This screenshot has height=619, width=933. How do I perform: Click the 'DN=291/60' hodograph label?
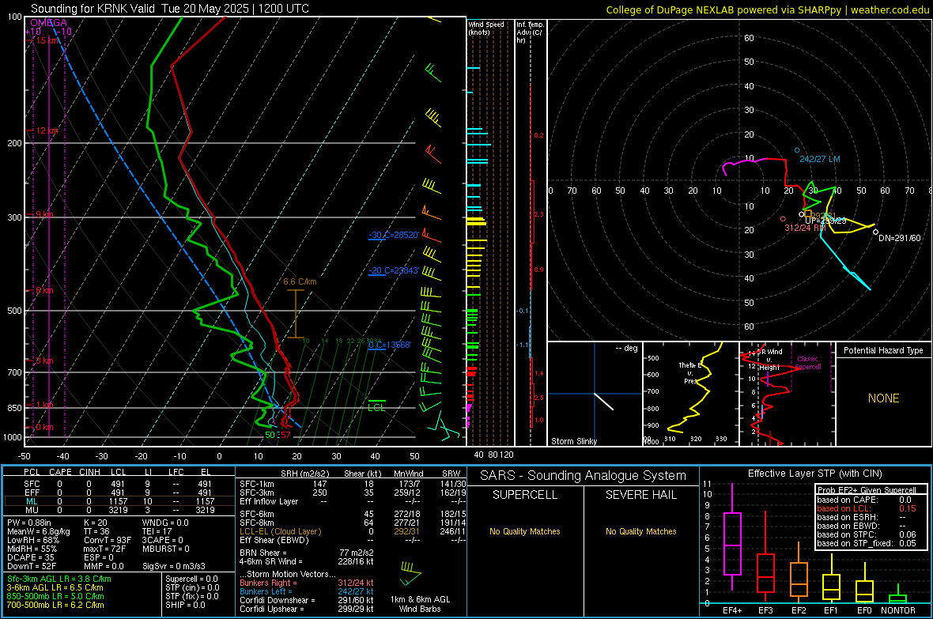tap(899, 238)
